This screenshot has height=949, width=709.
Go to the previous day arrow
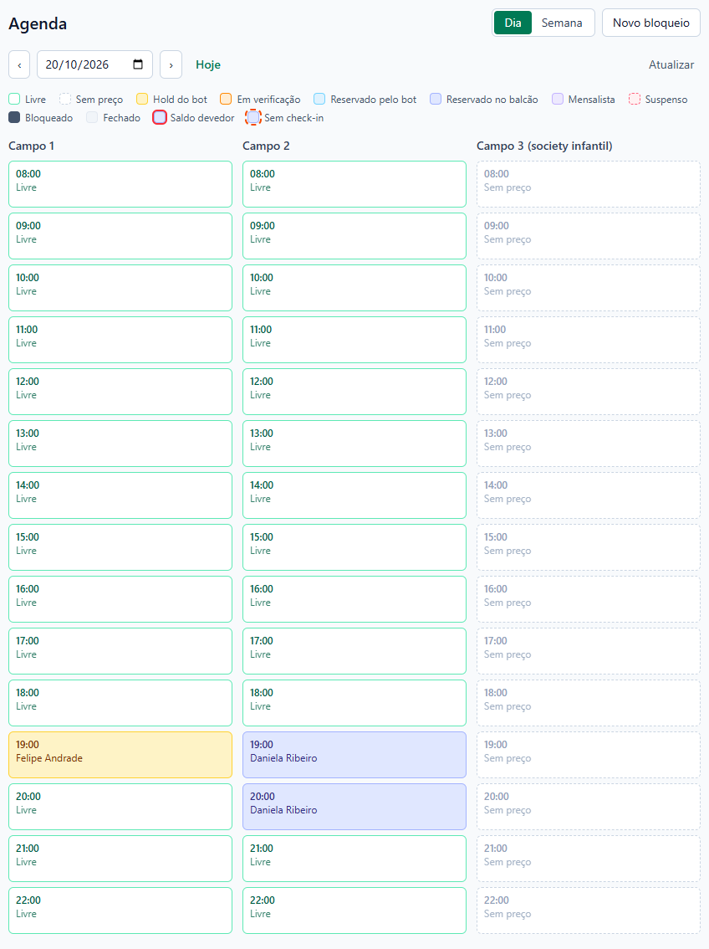pyautogui.click(x=19, y=64)
